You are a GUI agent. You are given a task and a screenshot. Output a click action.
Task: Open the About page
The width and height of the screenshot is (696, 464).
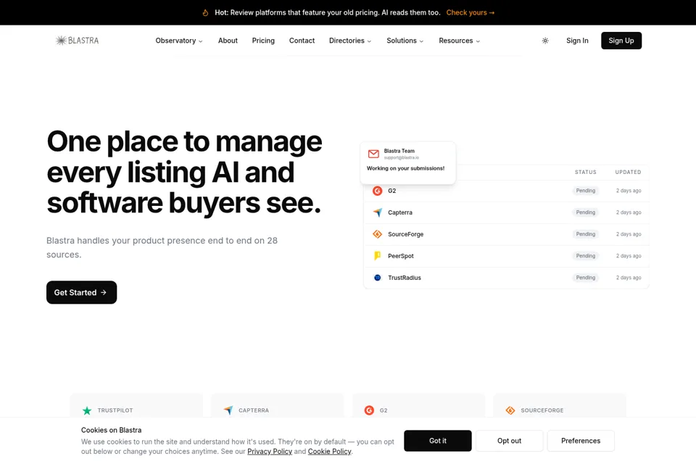click(228, 41)
